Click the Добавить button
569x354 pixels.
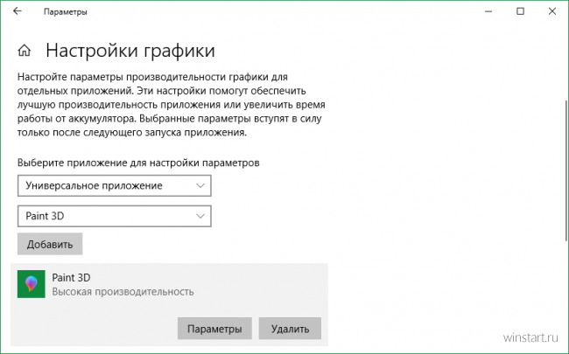(x=50, y=244)
